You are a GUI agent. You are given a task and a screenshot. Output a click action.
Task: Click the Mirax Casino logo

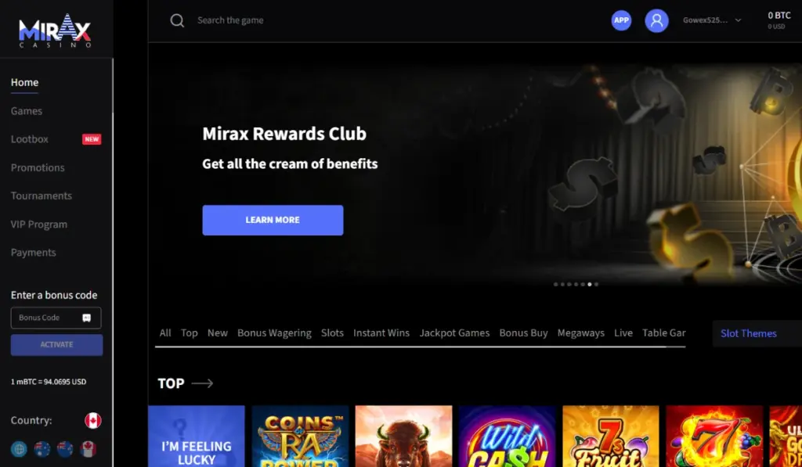coord(55,31)
